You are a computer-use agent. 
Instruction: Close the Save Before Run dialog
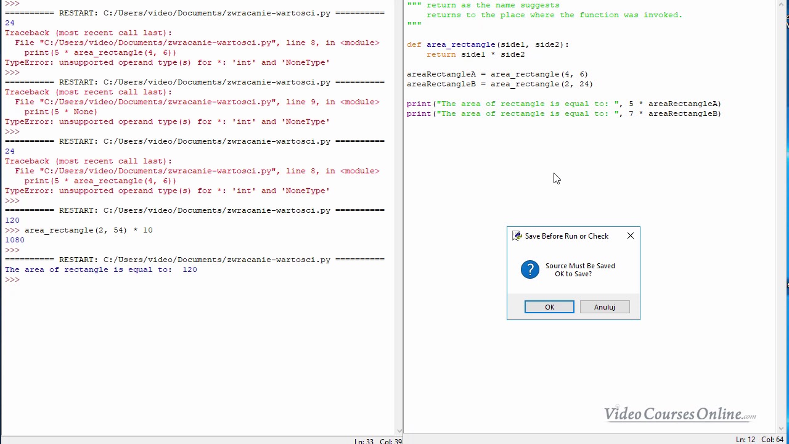630,236
